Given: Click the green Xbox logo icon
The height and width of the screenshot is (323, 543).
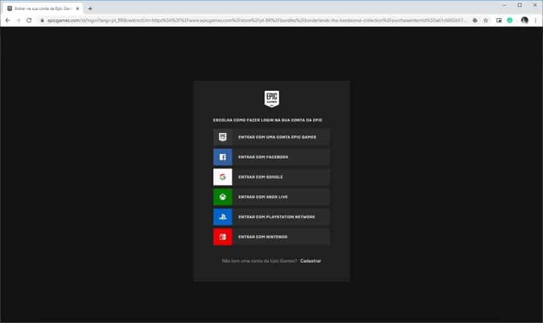Looking at the screenshot, I should coord(223,197).
